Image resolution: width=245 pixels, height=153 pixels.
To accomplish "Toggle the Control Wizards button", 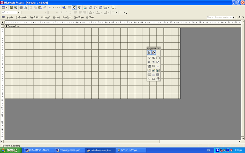I will pos(154,53).
